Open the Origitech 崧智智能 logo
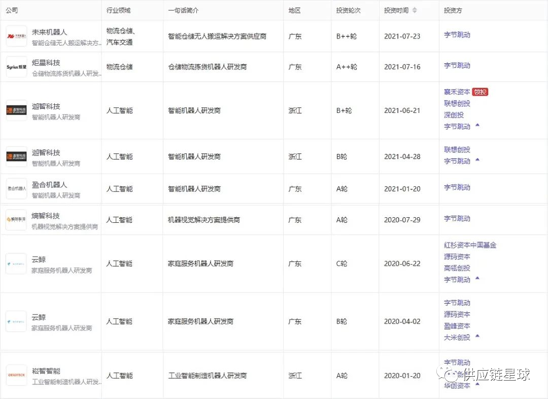548x399 pixels. [x=16, y=375]
